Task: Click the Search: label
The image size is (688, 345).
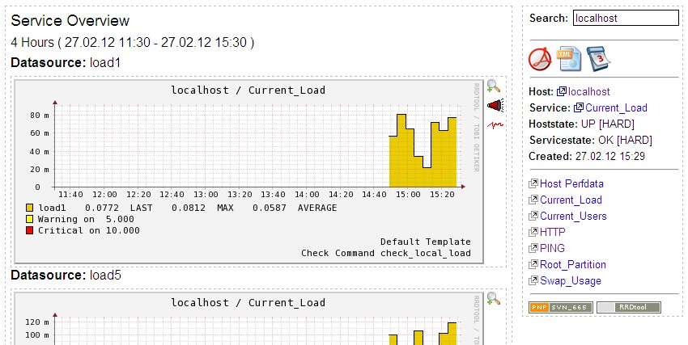Action: click(549, 18)
